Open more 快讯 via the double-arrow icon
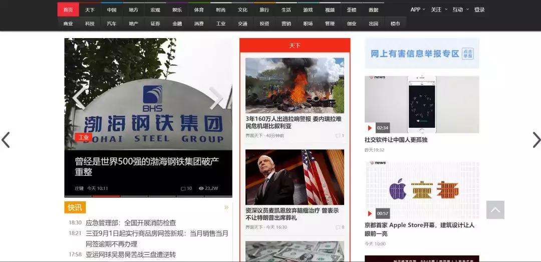The image size is (541, 262). (x=226, y=207)
